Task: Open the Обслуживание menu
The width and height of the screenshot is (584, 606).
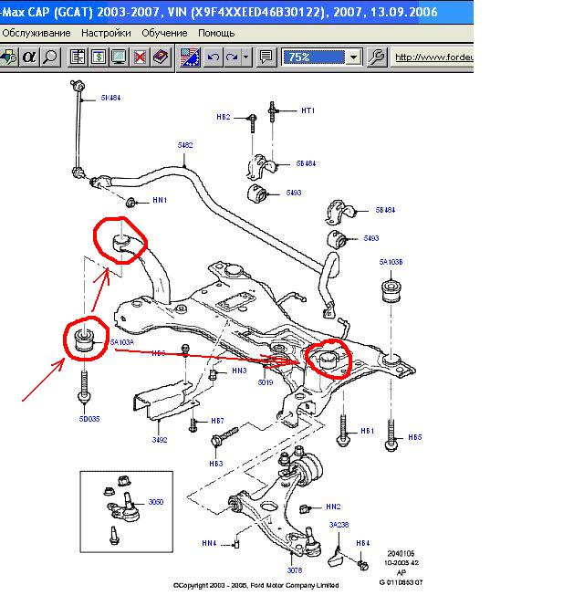Action: point(36,33)
